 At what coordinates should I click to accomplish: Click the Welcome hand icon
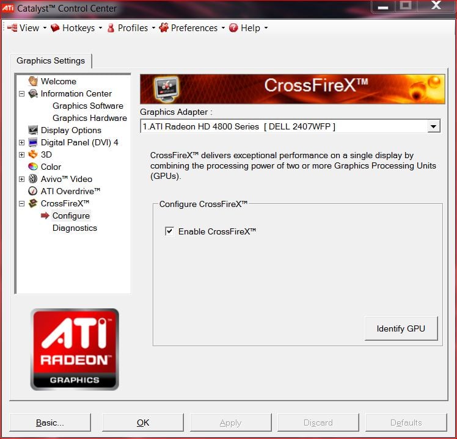tap(33, 81)
